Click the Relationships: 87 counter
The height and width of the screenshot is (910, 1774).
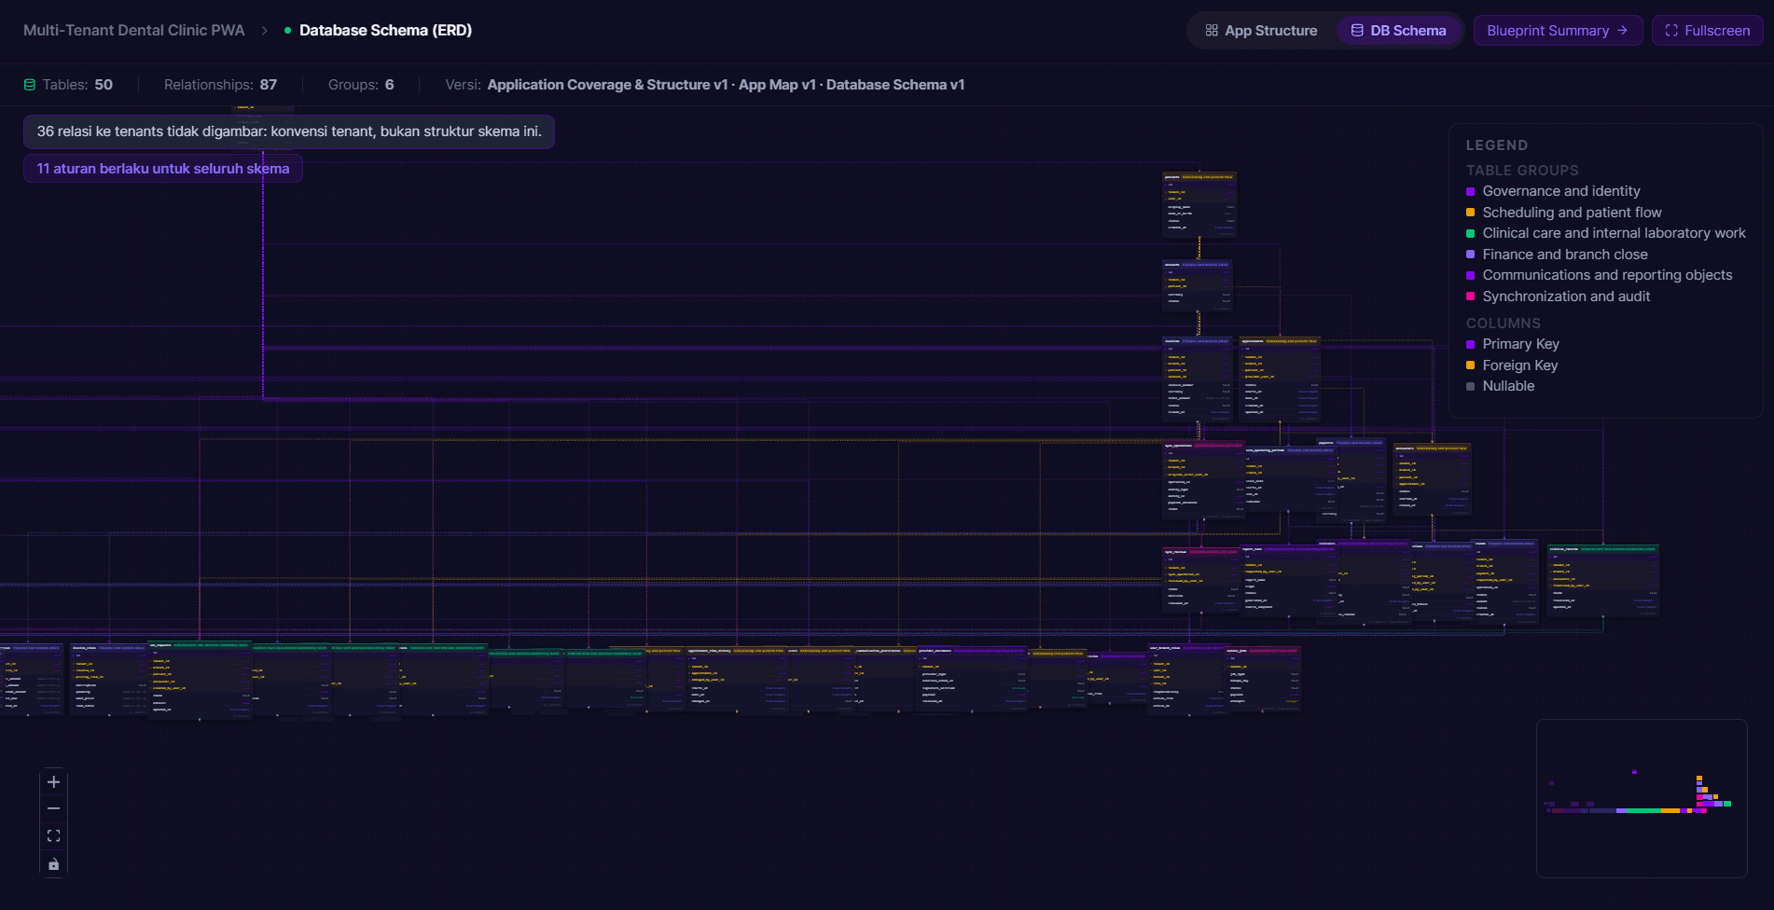pos(220,85)
